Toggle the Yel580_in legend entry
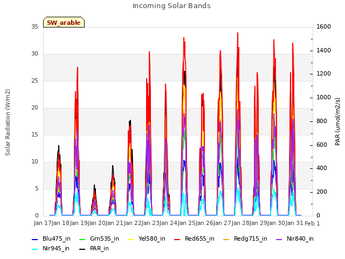This screenshot has width=345, height=259. [146, 238]
